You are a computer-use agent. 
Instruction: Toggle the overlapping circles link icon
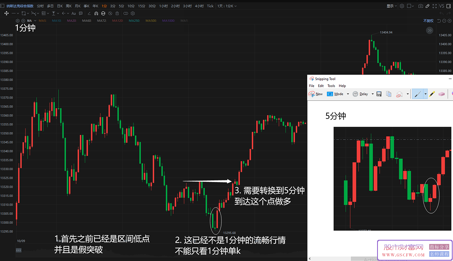coord(126,13)
